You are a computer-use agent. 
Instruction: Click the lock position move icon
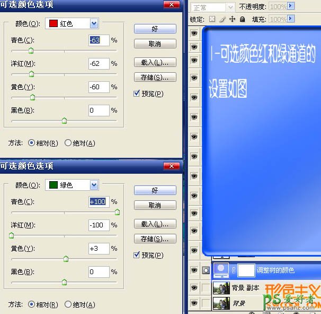click(233, 19)
